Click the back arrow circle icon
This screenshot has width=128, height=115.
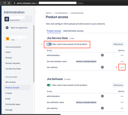coord(7,28)
